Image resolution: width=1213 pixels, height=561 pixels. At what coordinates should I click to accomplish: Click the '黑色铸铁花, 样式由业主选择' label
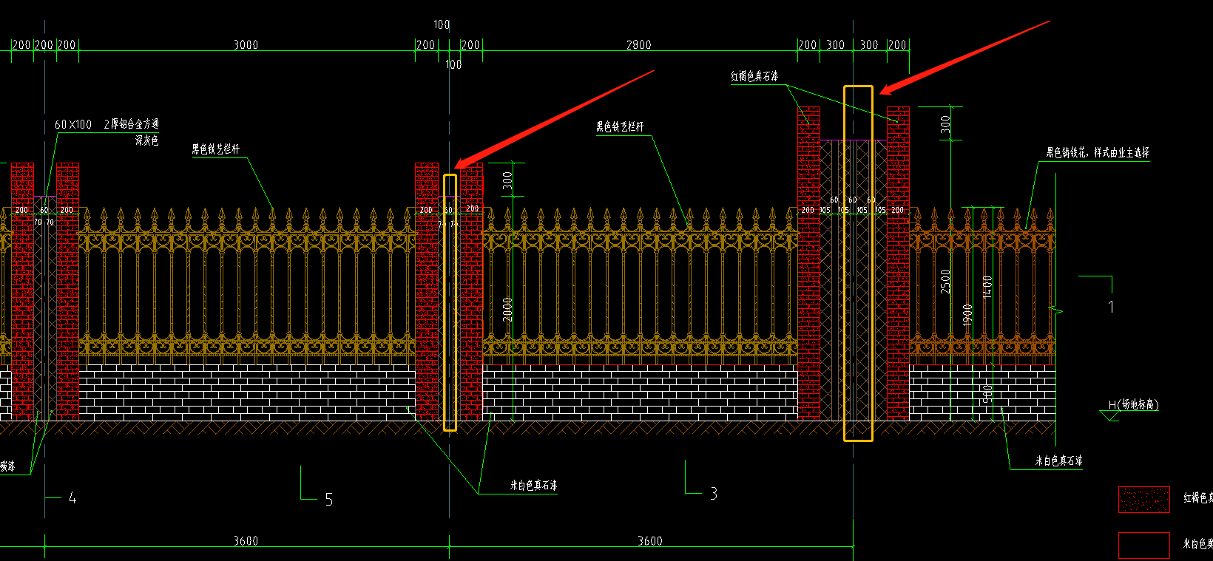click(1098, 152)
